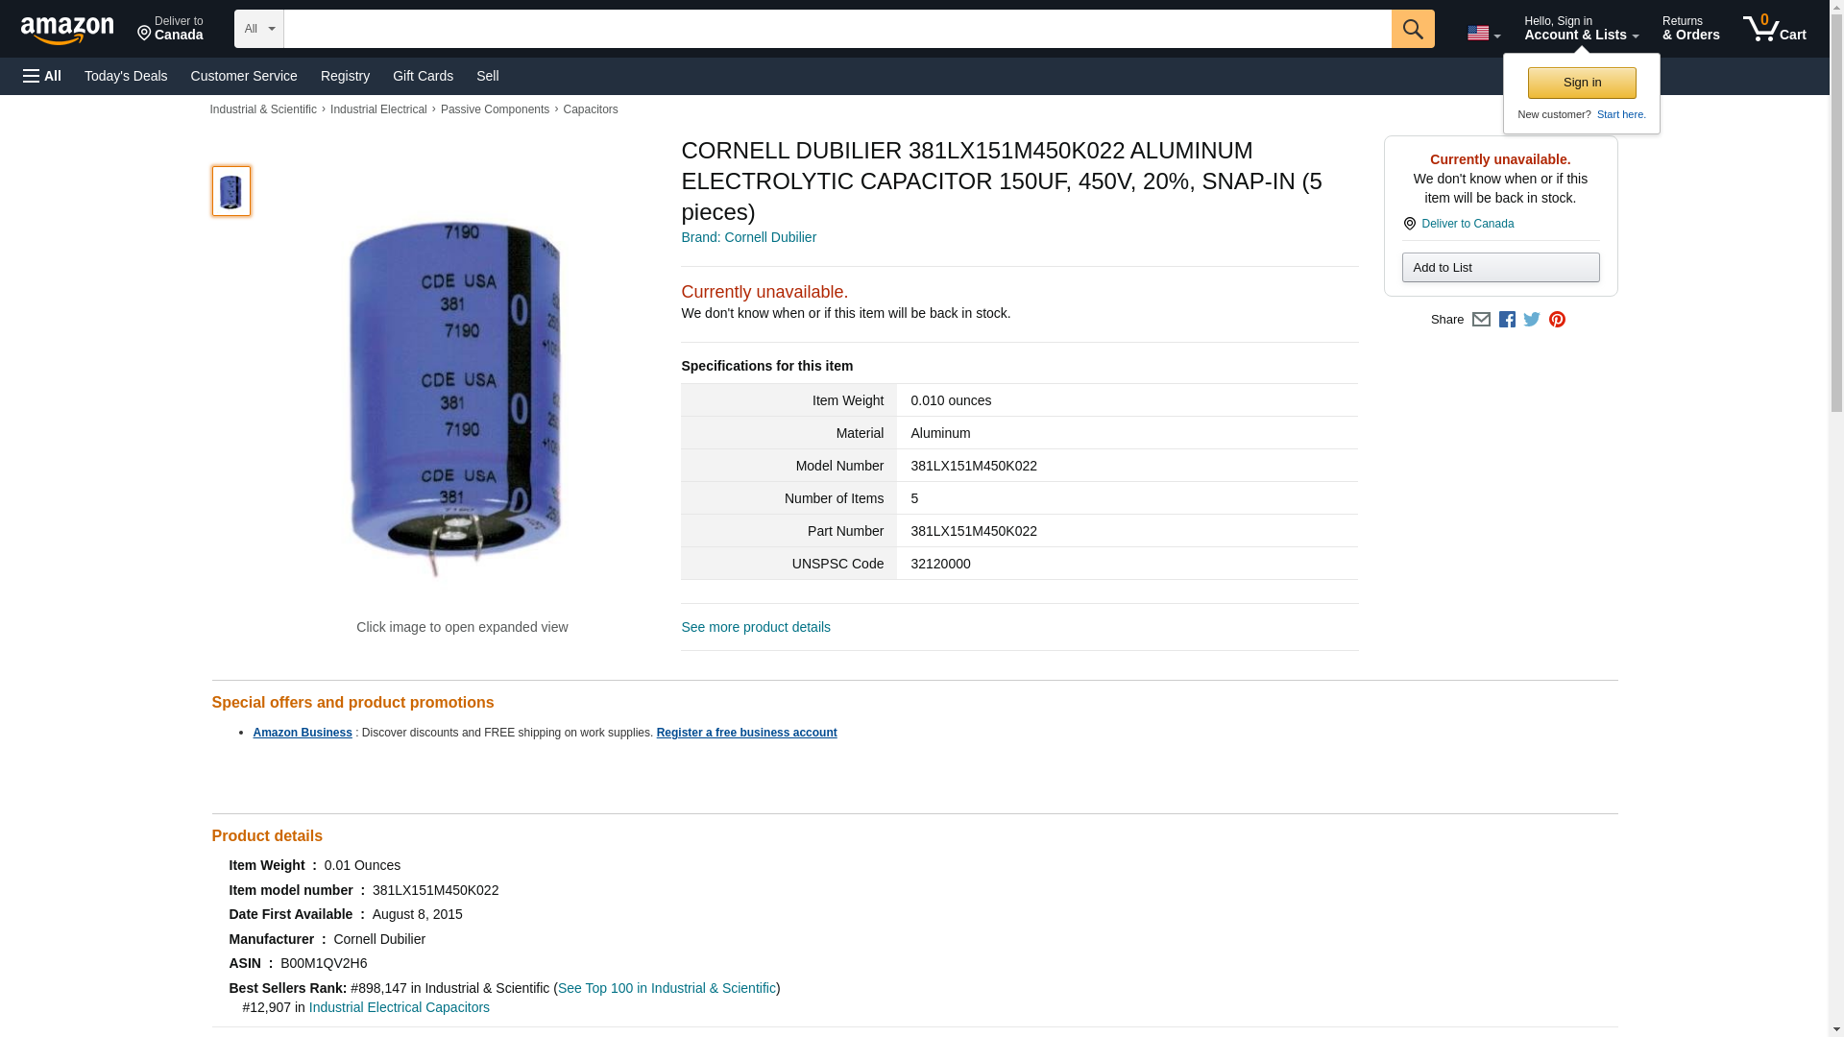Open the Brand: Cornell Dubilier link
Viewport: 1844px width, 1037px height.
point(748,237)
